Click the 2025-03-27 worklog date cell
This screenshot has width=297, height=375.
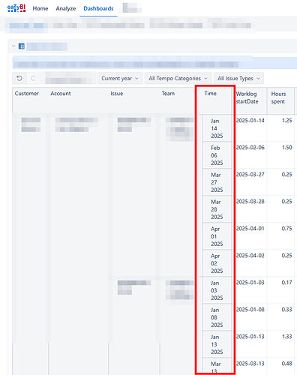pyautogui.click(x=250, y=175)
